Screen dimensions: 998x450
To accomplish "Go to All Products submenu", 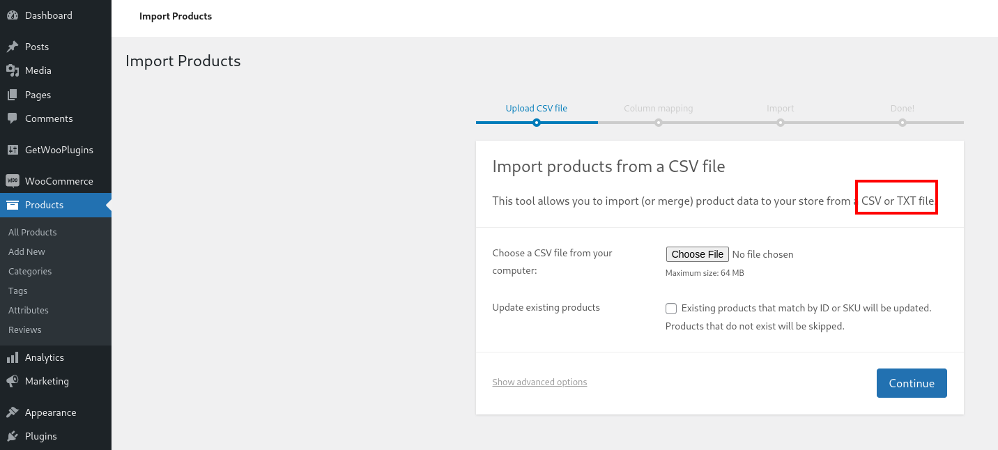I will (33, 232).
